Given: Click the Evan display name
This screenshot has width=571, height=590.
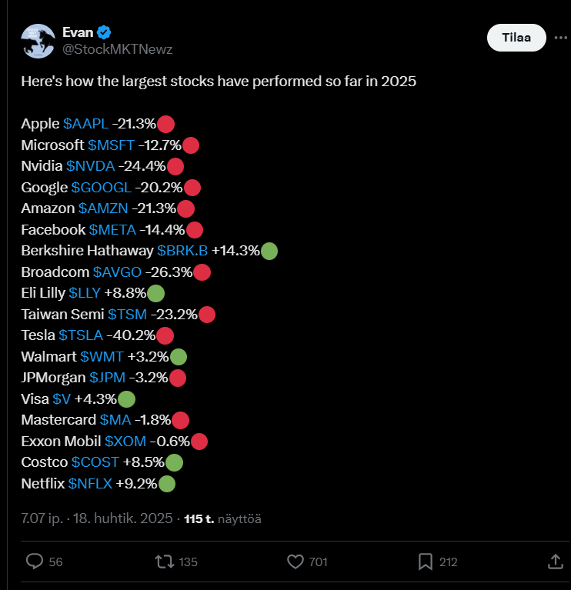Looking at the screenshot, I should point(78,32).
